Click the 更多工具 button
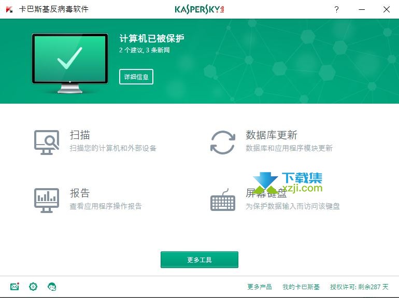The image size is (399, 298). click(x=199, y=260)
